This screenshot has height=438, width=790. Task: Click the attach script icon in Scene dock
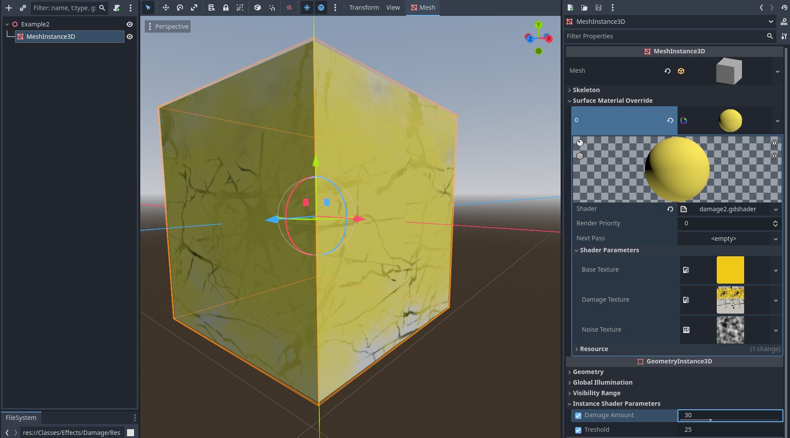pos(116,7)
